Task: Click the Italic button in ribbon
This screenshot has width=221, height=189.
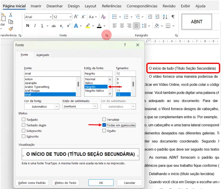Action: 35,26
